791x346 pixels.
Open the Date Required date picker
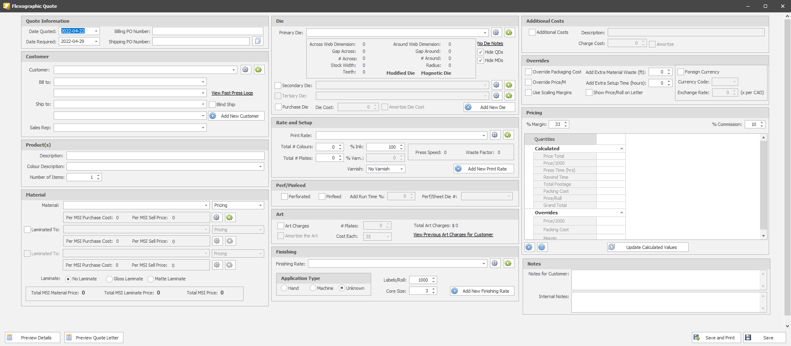[x=96, y=41]
